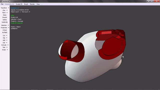Expand the Clay tool dropdown arrow
The width and height of the screenshot is (160, 90).
(7, 10)
